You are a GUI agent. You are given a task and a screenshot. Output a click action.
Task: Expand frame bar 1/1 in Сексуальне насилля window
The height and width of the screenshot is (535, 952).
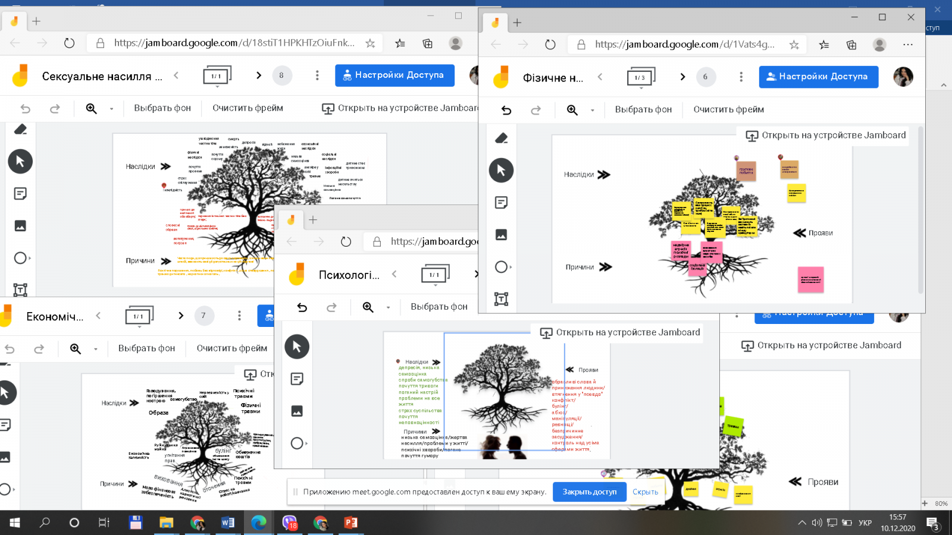click(217, 75)
